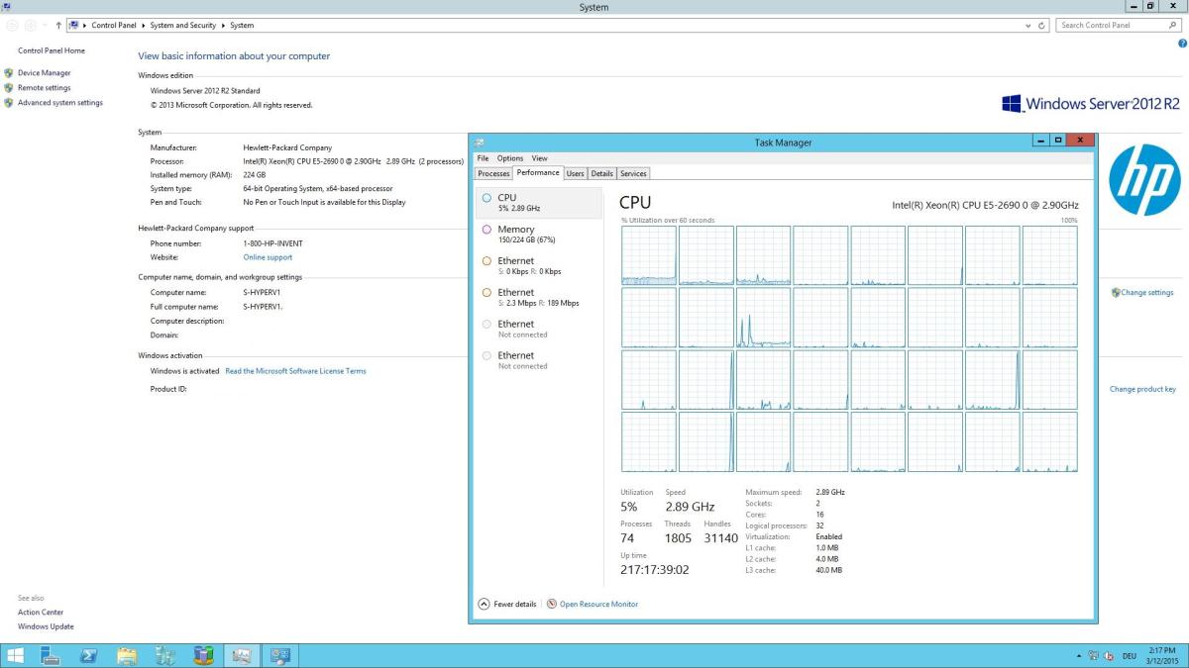
Task: Open the View menu in Task Manager
Action: pyautogui.click(x=539, y=158)
